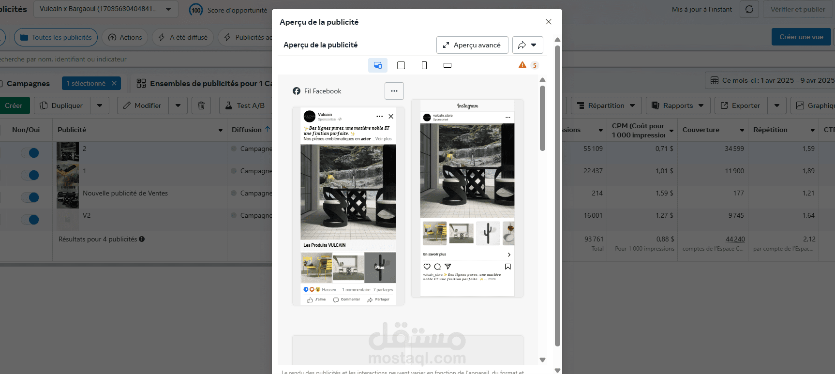Open the Couverture column dropdown
Image resolution: width=835 pixels, height=374 pixels.
(742, 130)
